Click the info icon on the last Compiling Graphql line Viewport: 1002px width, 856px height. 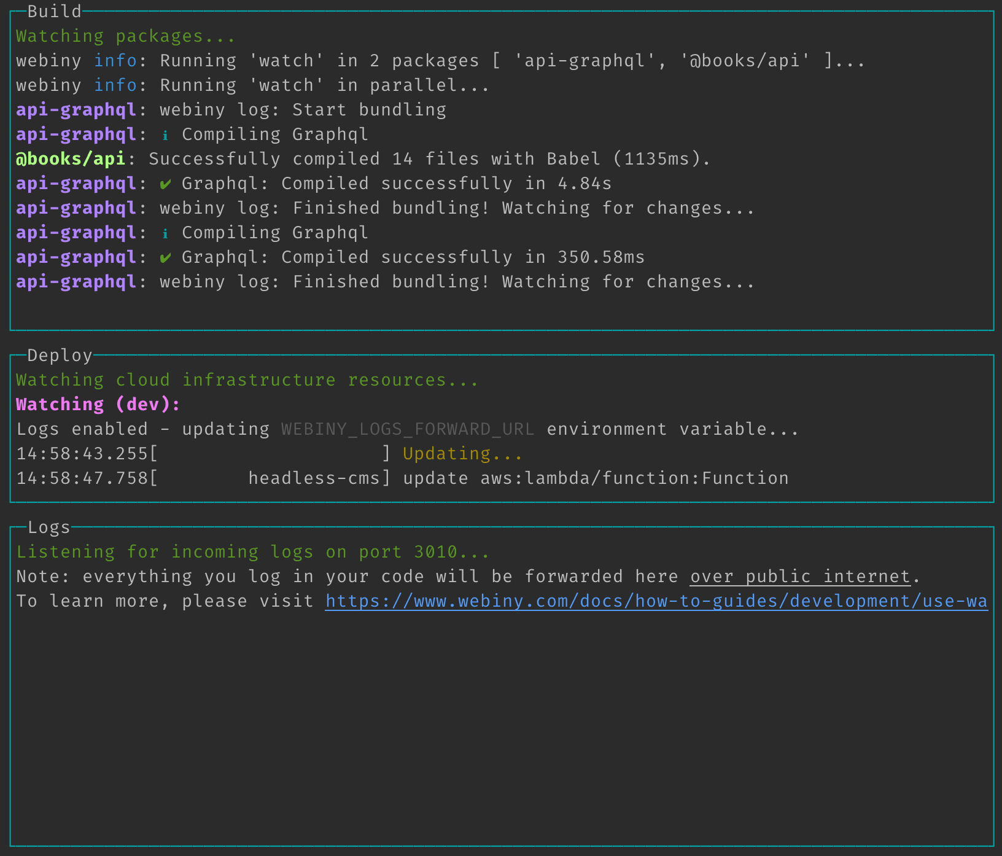(x=165, y=233)
